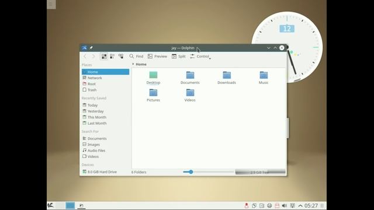Select Home in Places panel
The image size is (374, 210).
[x=105, y=72]
